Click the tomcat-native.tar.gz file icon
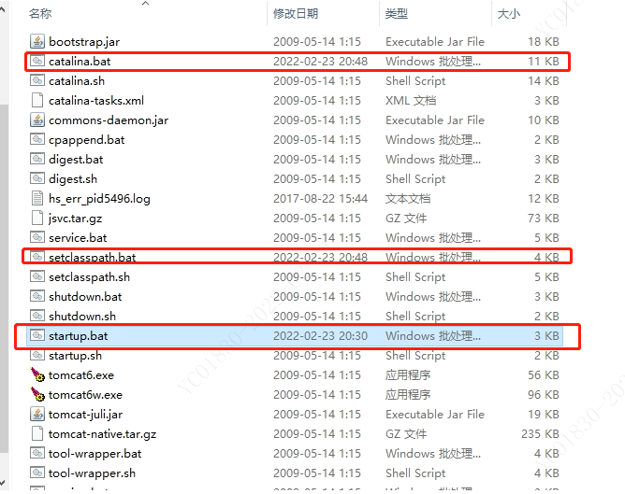625x494 pixels. pos(37,433)
